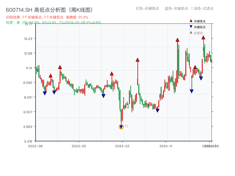
Task: Toggle the 浅色-过滤点 circle in the top legend
Action: pos(192,9)
